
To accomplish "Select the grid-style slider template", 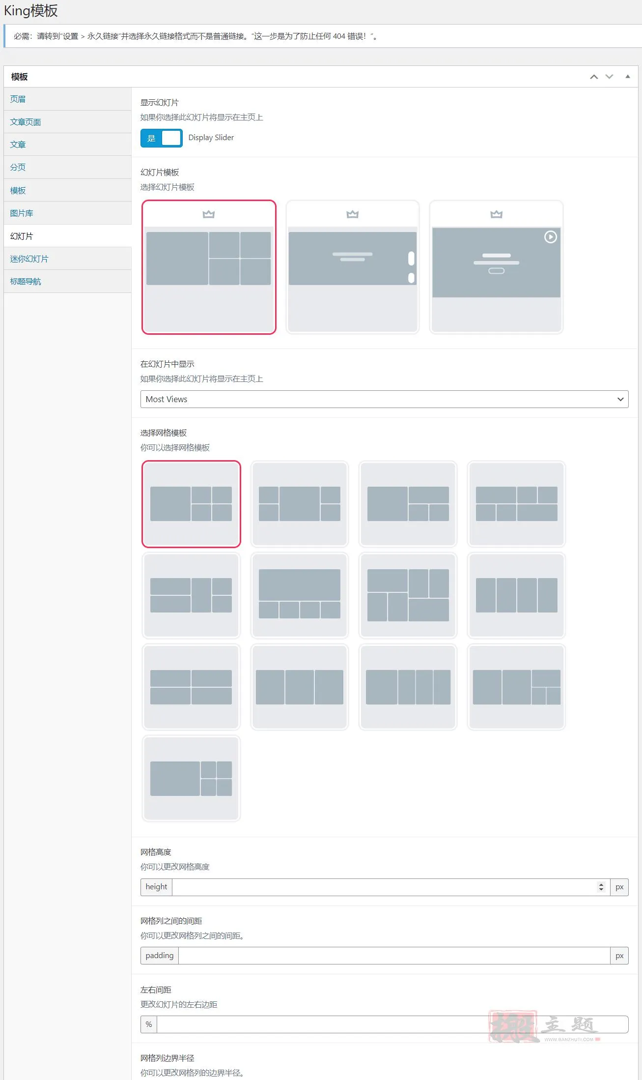I will pyautogui.click(x=209, y=267).
